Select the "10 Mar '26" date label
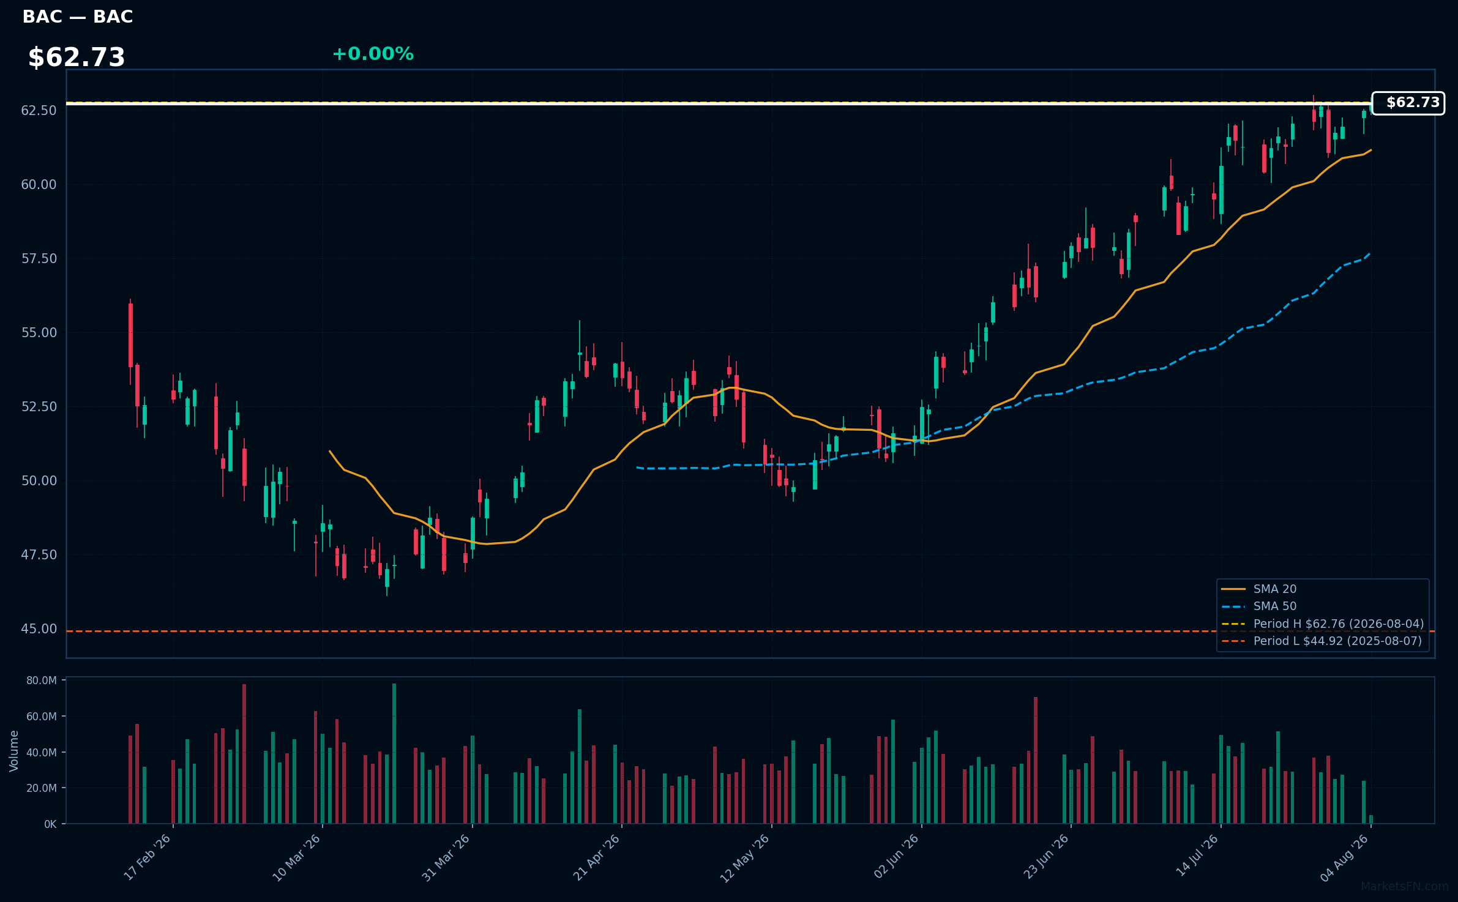The height and width of the screenshot is (902, 1458). pos(296,858)
